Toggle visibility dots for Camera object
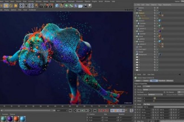184x122 pixels. (155, 8)
